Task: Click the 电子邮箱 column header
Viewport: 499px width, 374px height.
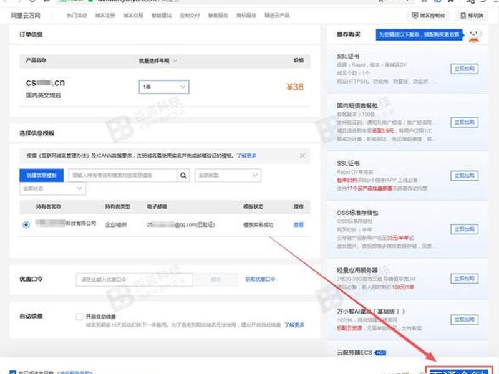Action: (x=157, y=207)
